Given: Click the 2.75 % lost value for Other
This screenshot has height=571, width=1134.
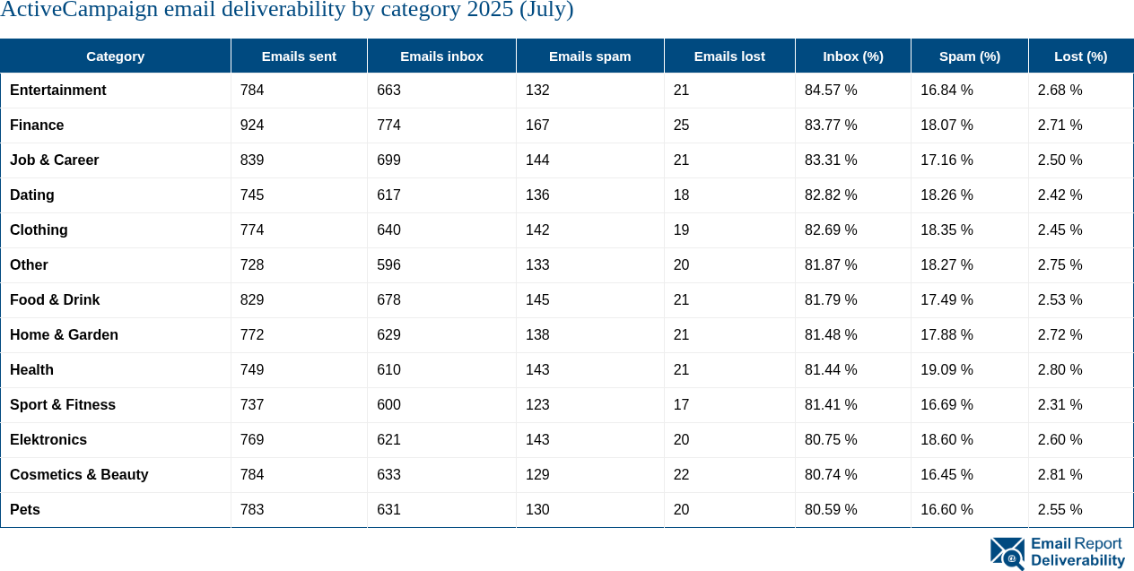Looking at the screenshot, I should point(1060,265).
